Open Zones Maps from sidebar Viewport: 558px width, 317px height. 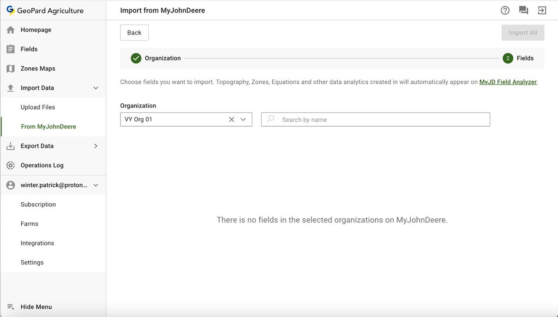pyautogui.click(x=37, y=69)
